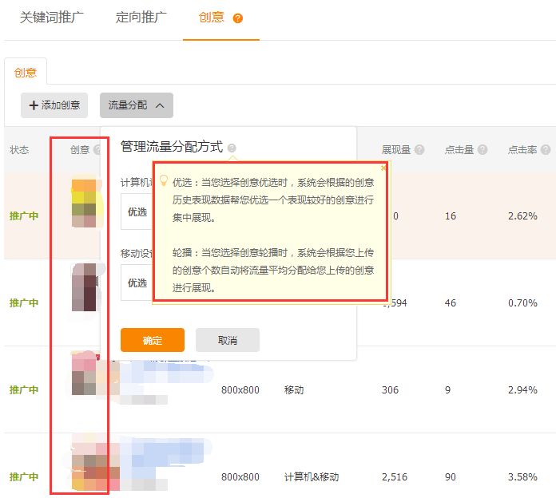This screenshot has height=498, width=556.
Task: Click help icon next to 管理流量分配方式
Action: 232,148
